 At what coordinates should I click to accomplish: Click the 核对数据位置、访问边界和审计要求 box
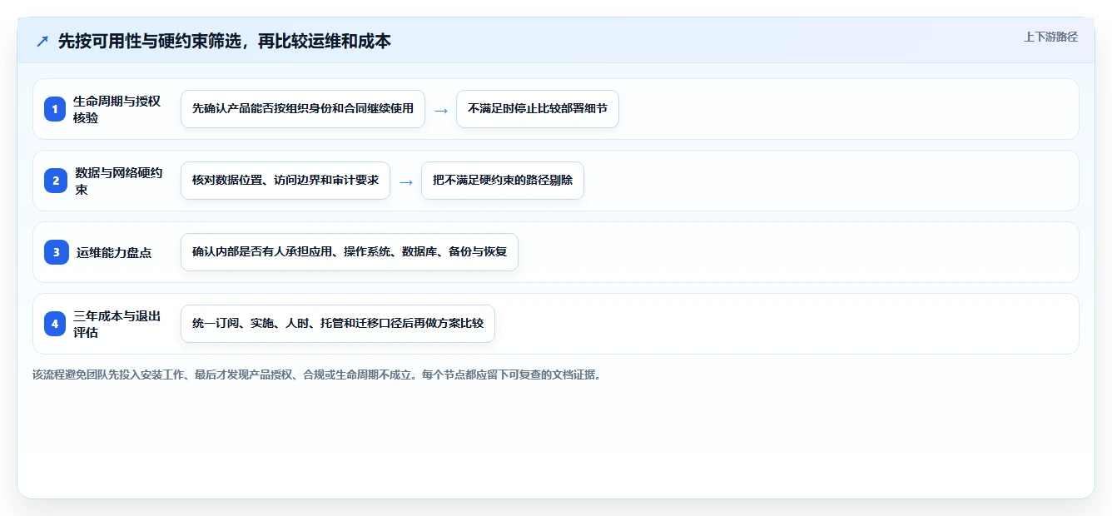coord(285,181)
